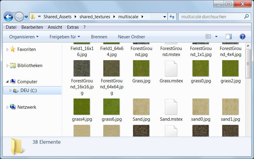
Task: Select the grass6.jpg thumbnail
Action: click(111, 107)
